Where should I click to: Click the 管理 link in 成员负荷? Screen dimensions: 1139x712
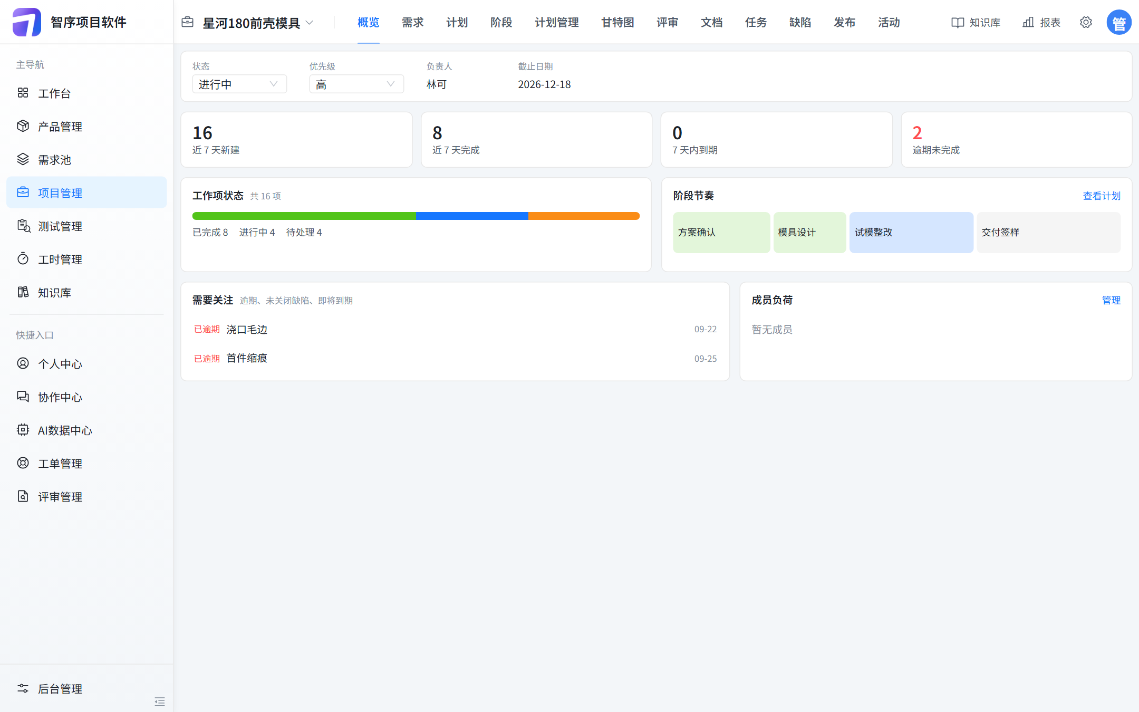click(1111, 300)
